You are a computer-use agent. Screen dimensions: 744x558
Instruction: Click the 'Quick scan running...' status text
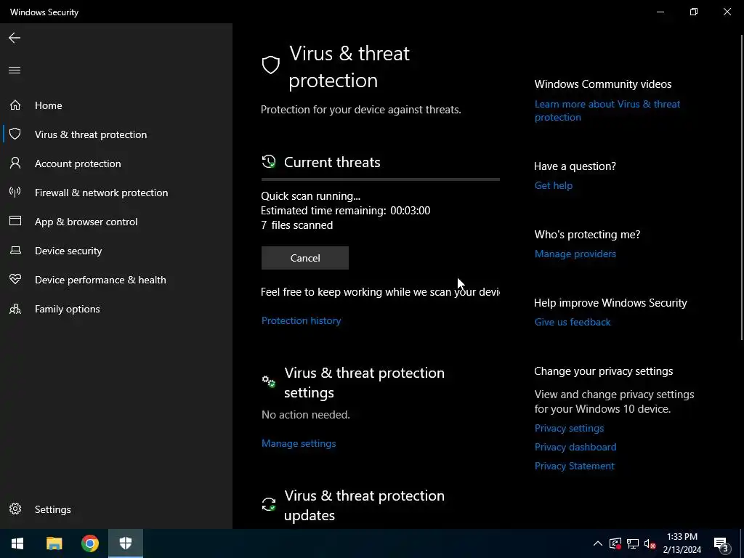310,196
